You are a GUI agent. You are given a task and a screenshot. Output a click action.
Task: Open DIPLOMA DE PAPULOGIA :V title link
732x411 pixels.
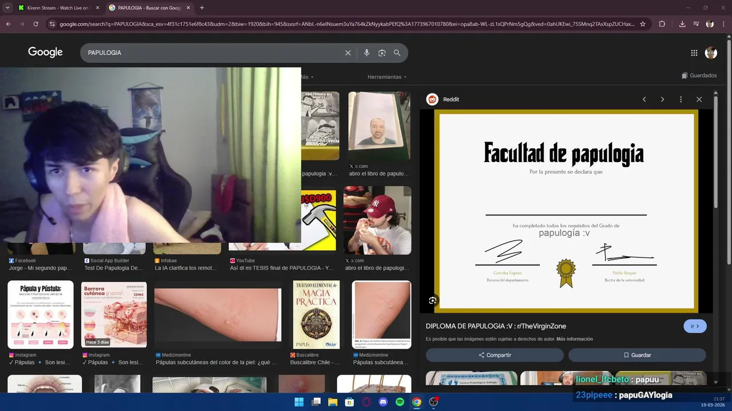click(496, 326)
